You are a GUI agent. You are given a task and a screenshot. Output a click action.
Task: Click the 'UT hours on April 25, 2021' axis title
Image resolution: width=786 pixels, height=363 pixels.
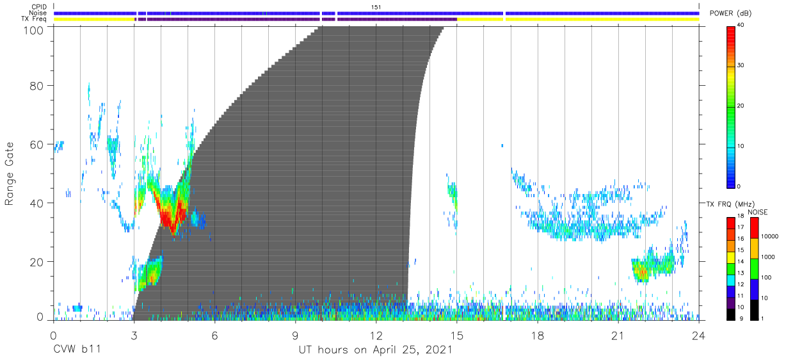(x=376, y=350)
